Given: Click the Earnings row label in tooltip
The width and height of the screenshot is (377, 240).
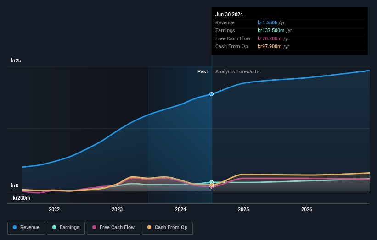Looking at the screenshot, I should point(225,30).
